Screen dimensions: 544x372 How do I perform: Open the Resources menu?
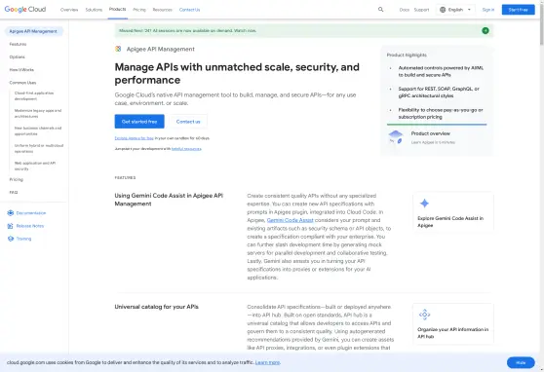point(163,10)
